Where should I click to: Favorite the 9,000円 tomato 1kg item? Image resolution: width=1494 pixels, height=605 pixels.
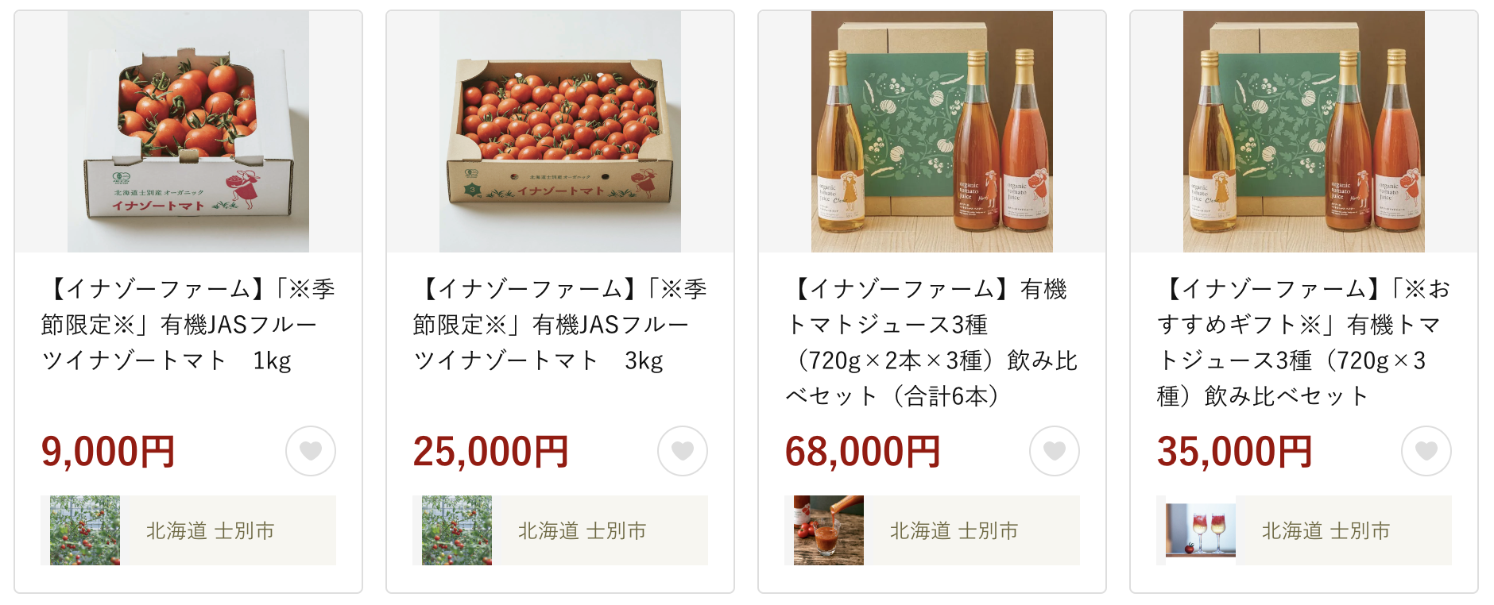(x=311, y=451)
